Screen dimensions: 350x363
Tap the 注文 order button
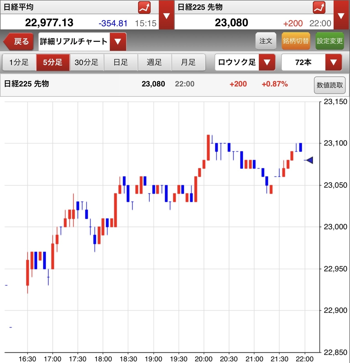[x=266, y=41]
